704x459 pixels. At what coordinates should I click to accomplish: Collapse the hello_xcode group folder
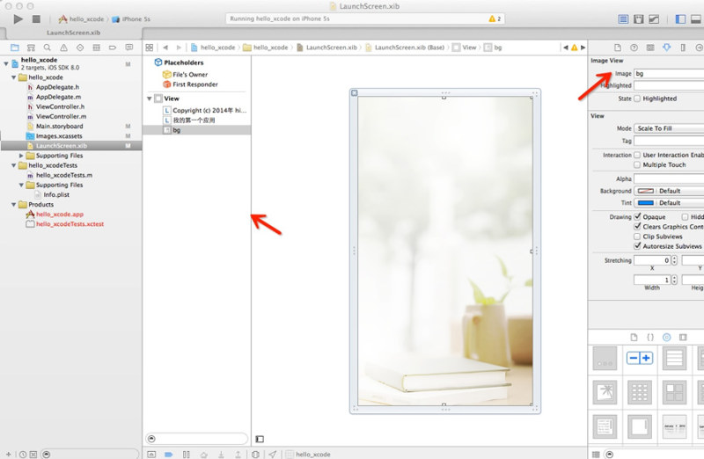13,77
